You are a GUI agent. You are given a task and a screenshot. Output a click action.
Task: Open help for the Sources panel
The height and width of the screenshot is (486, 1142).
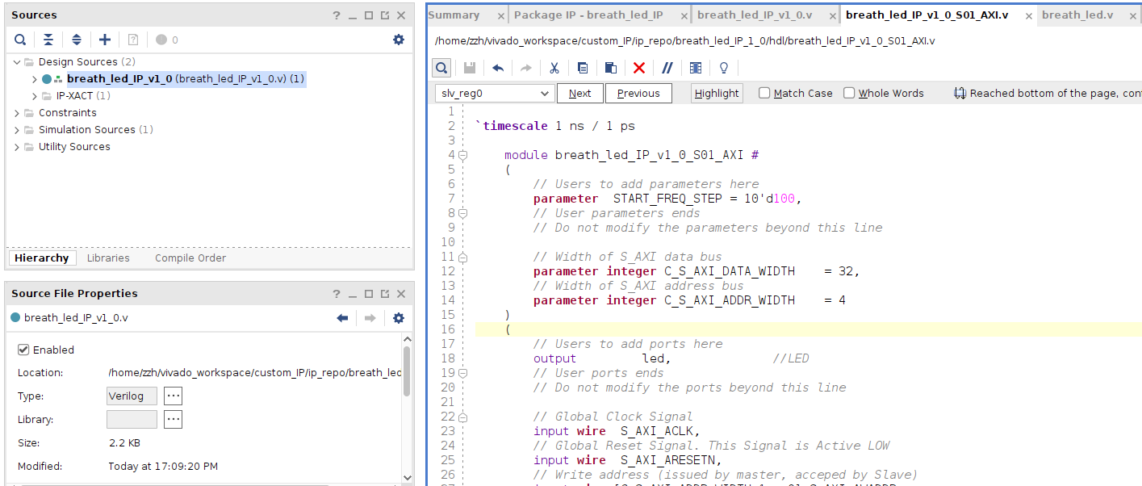click(337, 15)
